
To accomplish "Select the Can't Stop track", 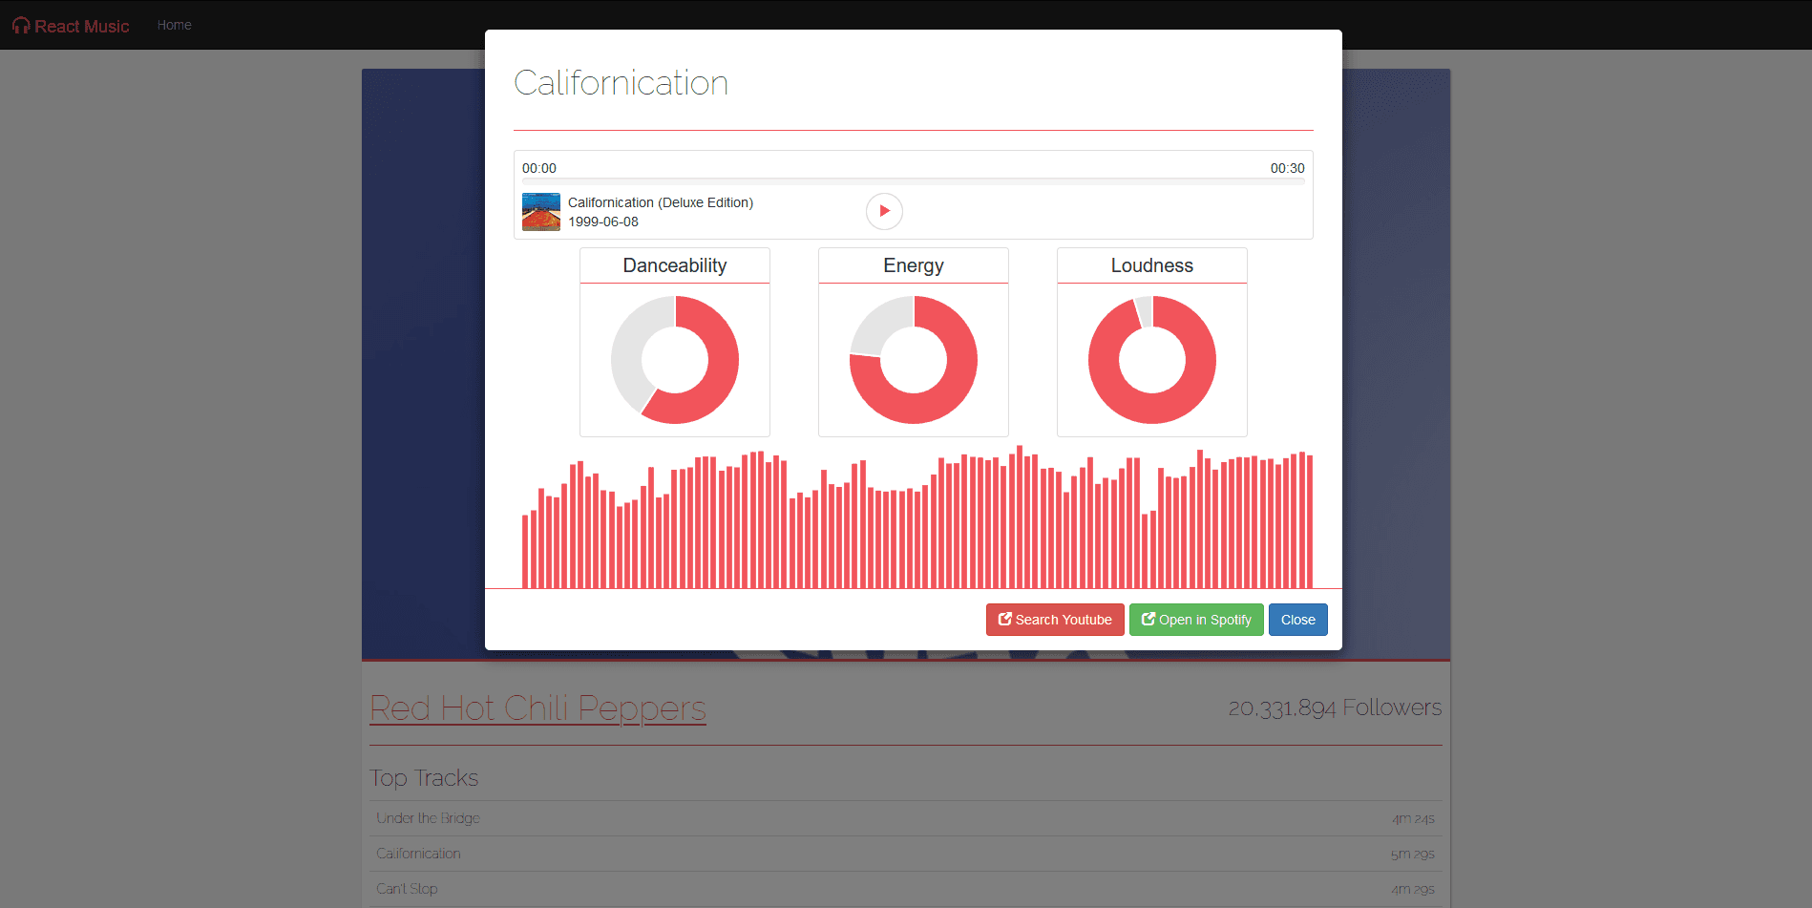I will click(x=407, y=889).
